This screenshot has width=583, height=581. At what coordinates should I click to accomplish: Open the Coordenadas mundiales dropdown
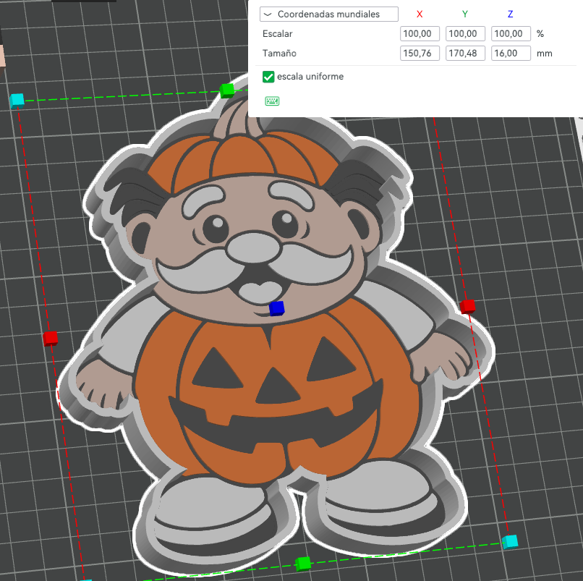[x=328, y=14]
